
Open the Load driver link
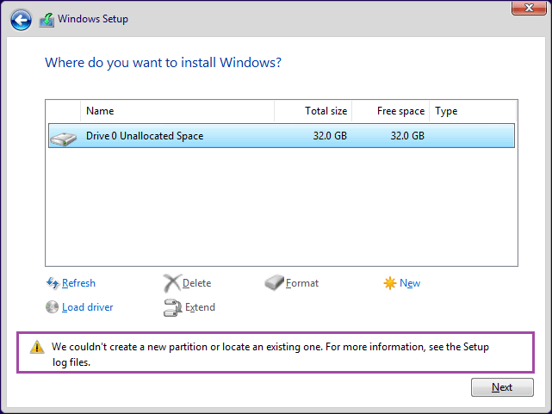pyautogui.click(x=87, y=307)
